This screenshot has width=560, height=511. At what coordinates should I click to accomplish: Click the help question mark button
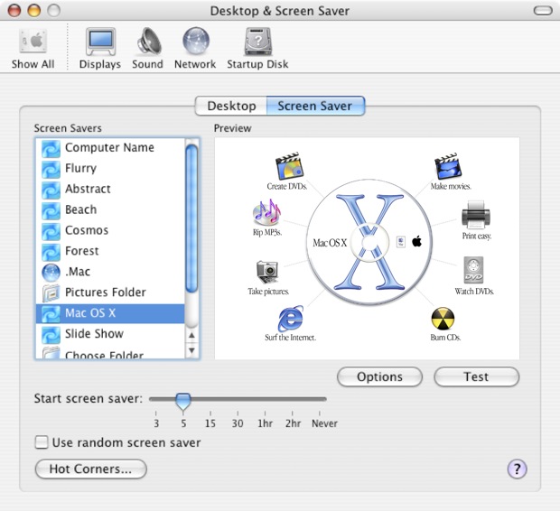point(517,469)
